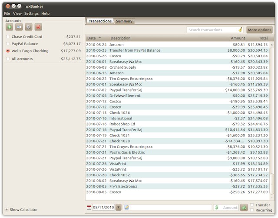278x218 pixels.
Task: Click the green add account icon
Action: [9, 27]
